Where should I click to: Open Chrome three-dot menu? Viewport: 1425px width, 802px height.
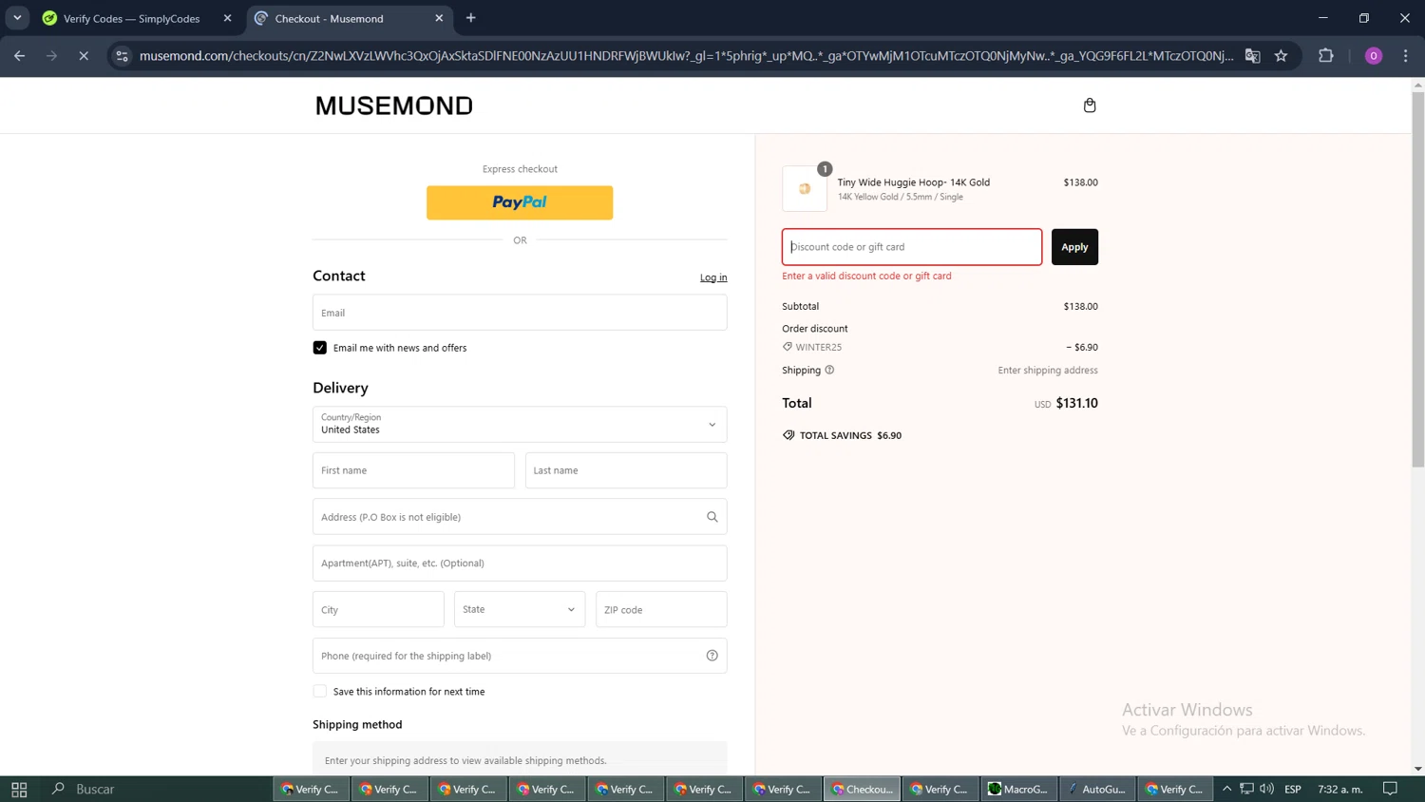(1406, 56)
